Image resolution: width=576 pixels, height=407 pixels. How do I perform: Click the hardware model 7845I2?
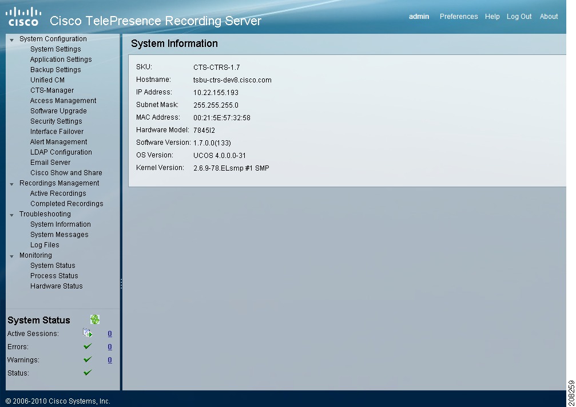204,130
